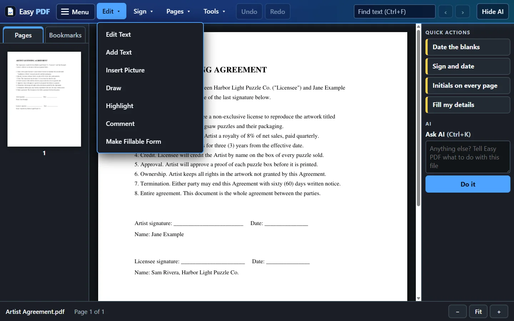Screen dimensions: 514x321
Task: Click the scrollbar up arrow
Action: point(419,26)
